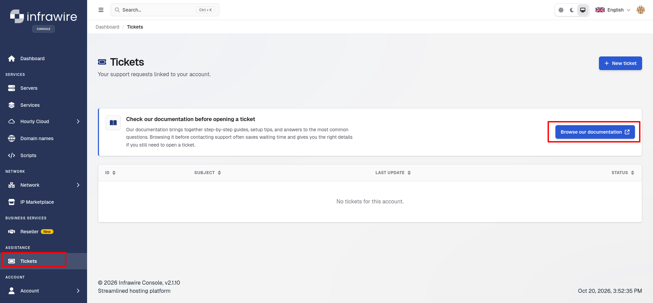
Task: Sort tickets by ID column
Action: [x=110, y=173]
